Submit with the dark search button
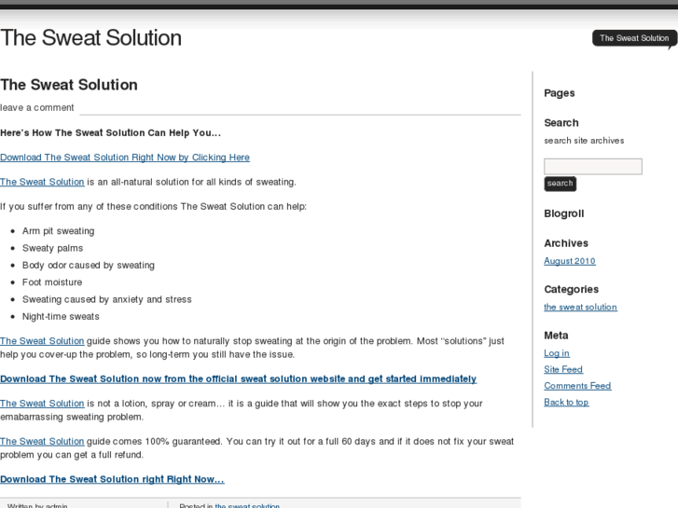This screenshot has height=508, width=678. point(560,184)
